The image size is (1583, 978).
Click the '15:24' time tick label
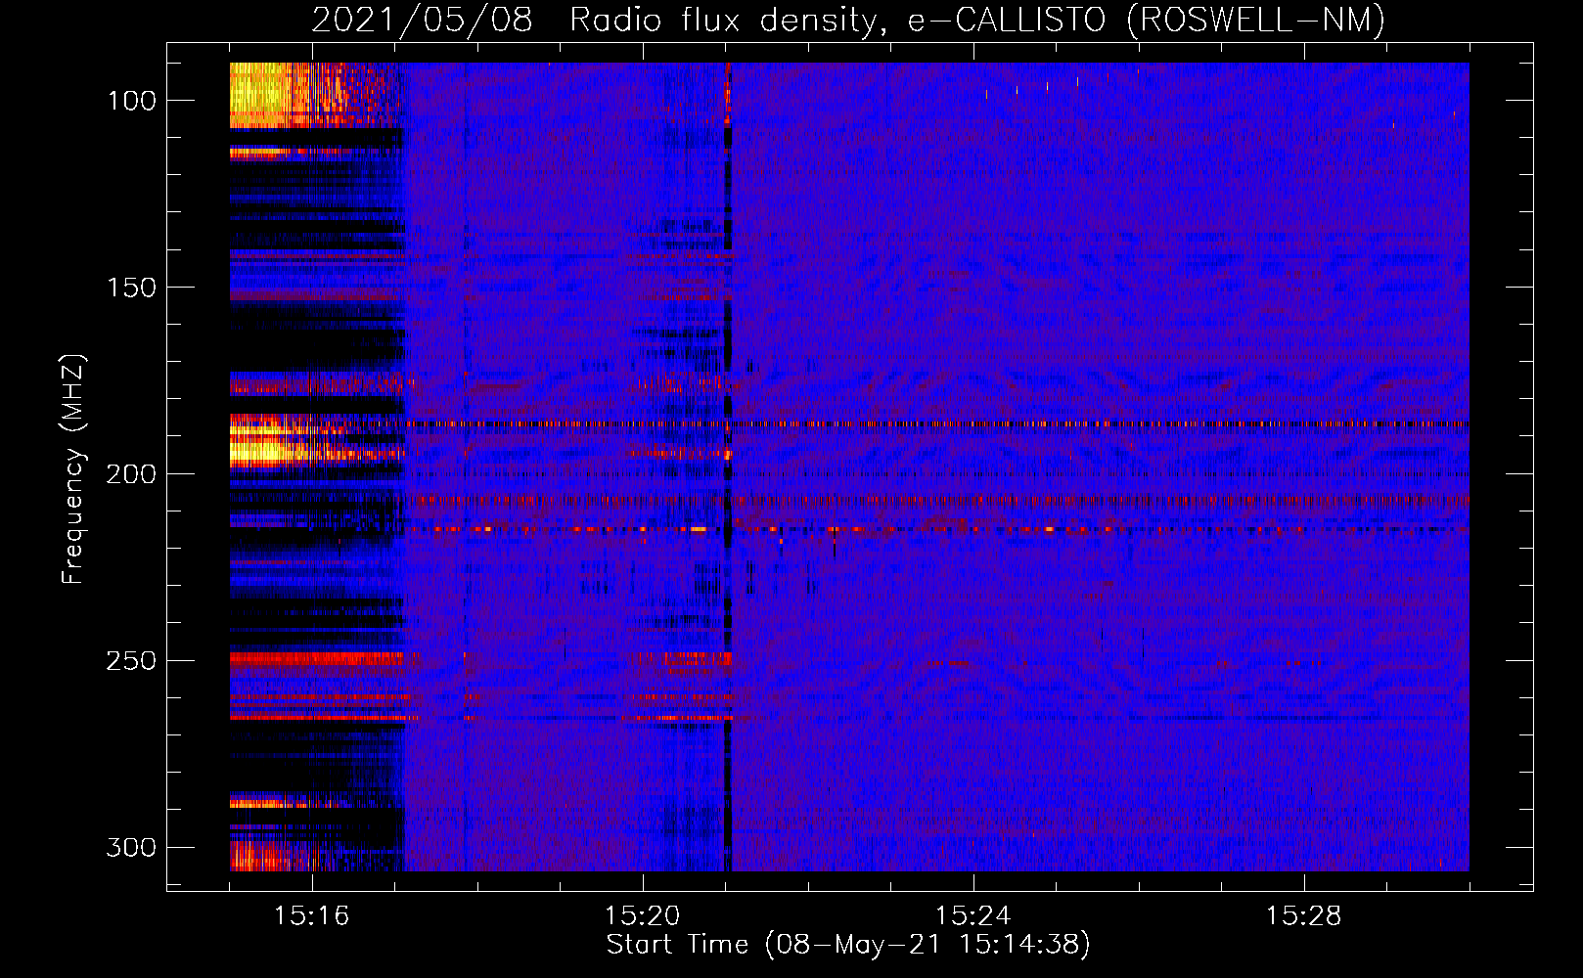(972, 916)
